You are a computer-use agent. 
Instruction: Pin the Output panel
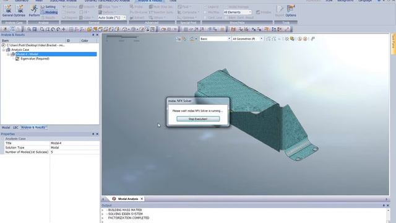[384, 206]
